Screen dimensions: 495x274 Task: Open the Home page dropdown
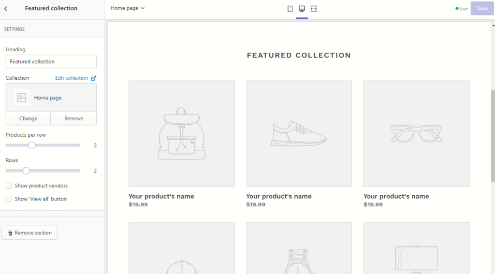click(128, 8)
